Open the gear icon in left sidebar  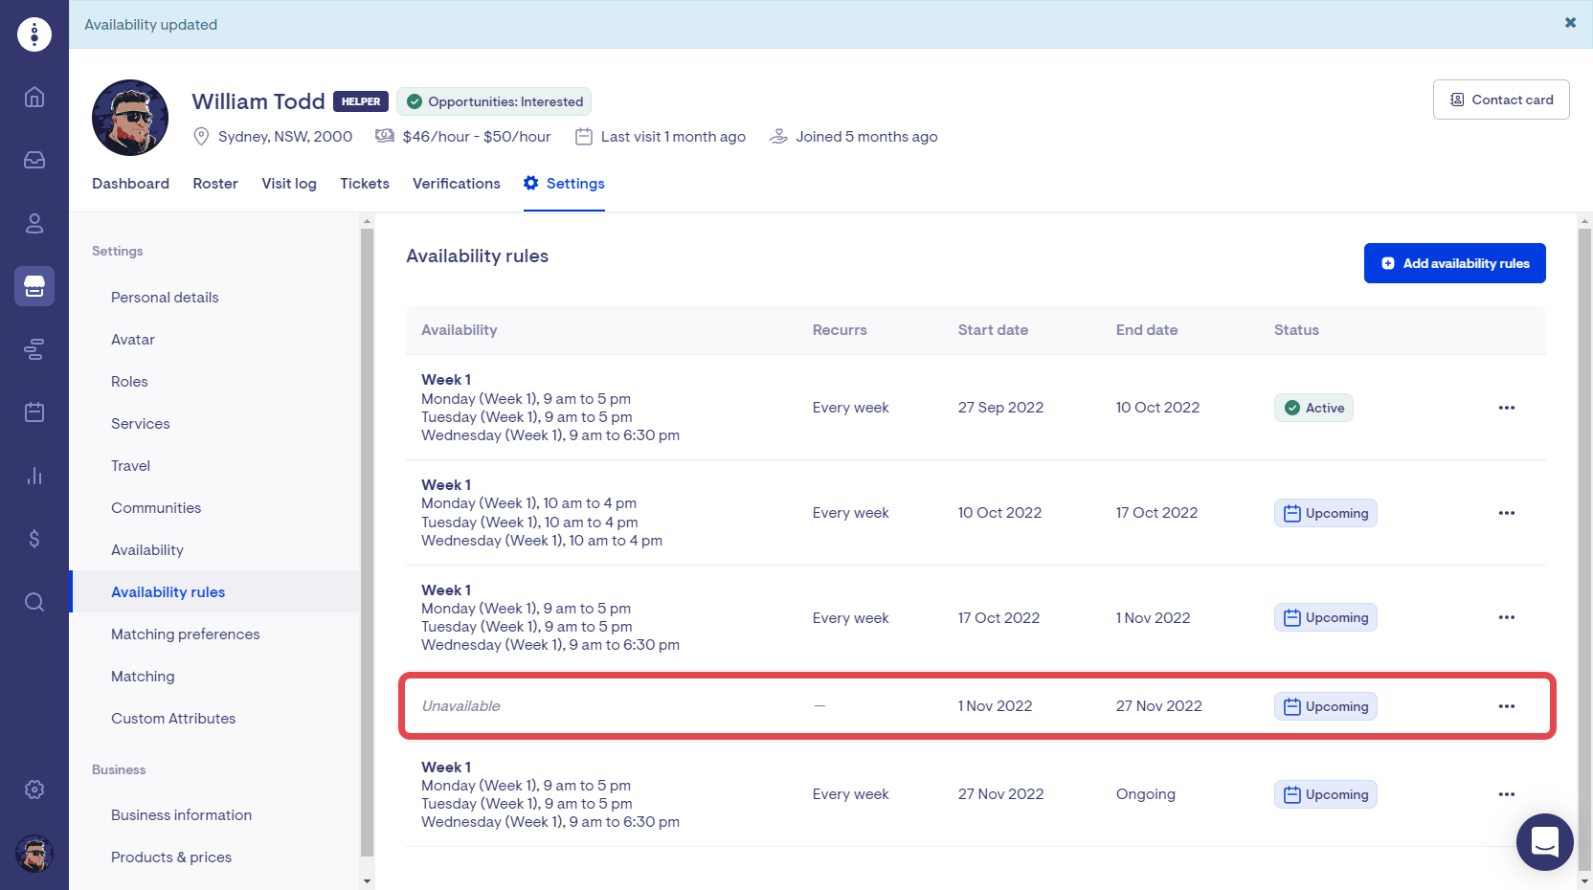(34, 790)
